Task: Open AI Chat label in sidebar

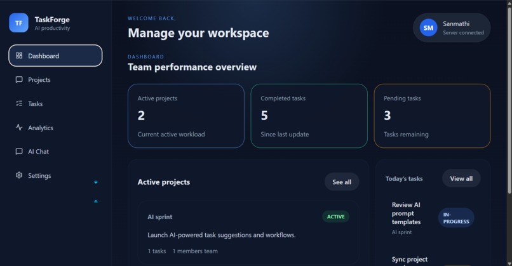Action: pyautogui.click(x=38, y=152)
